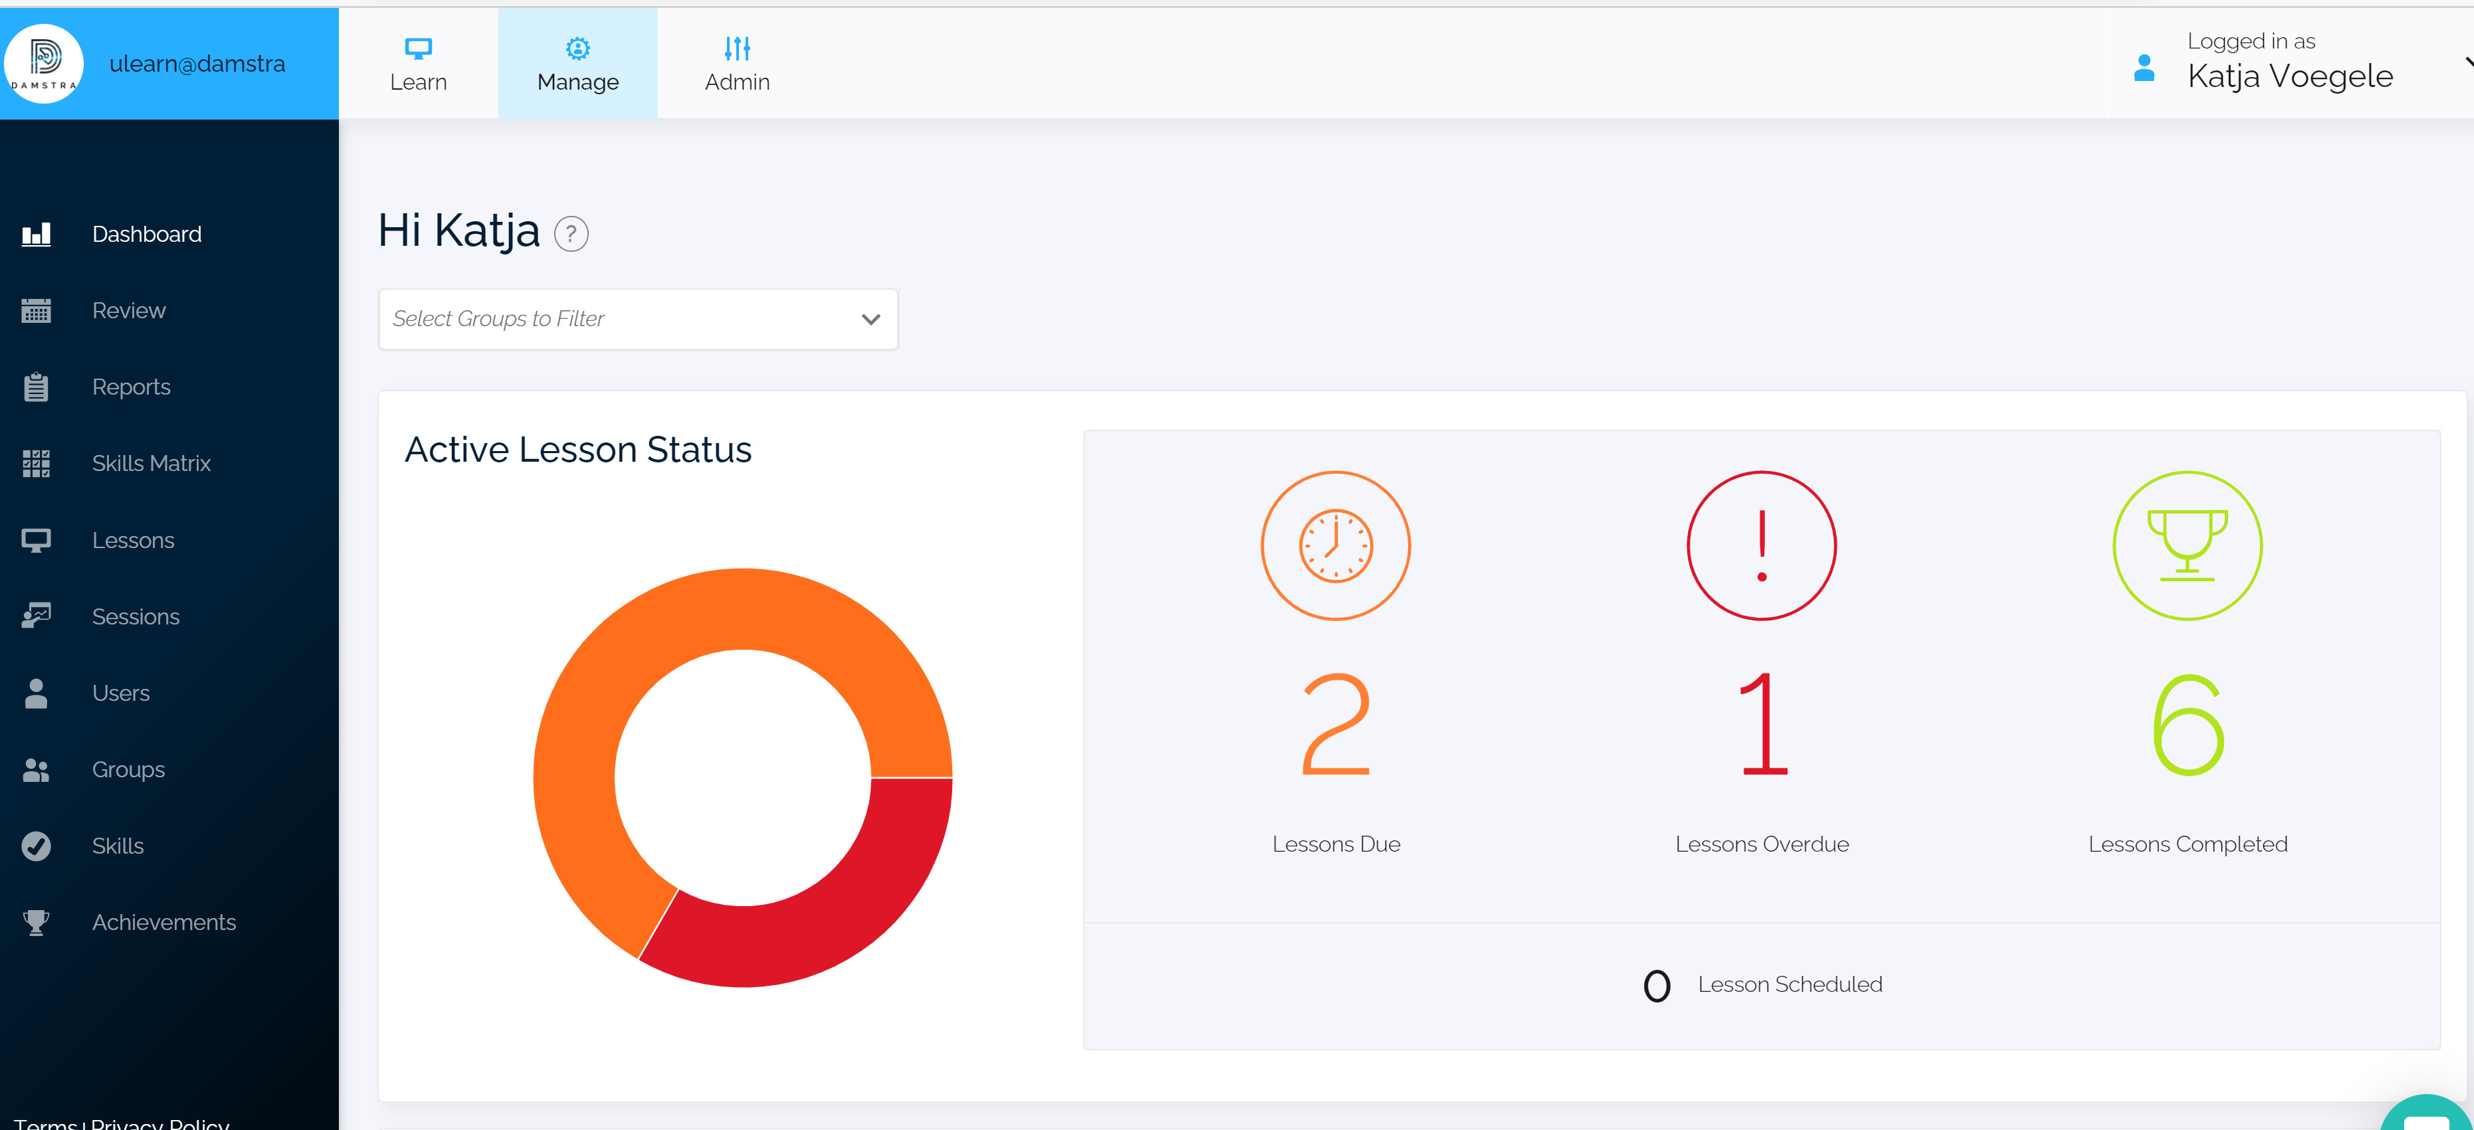Image resolution: width=2474 pixels, height=1130 pixels.
Task: Click the Reports clipboard icon
Action: 37,387
